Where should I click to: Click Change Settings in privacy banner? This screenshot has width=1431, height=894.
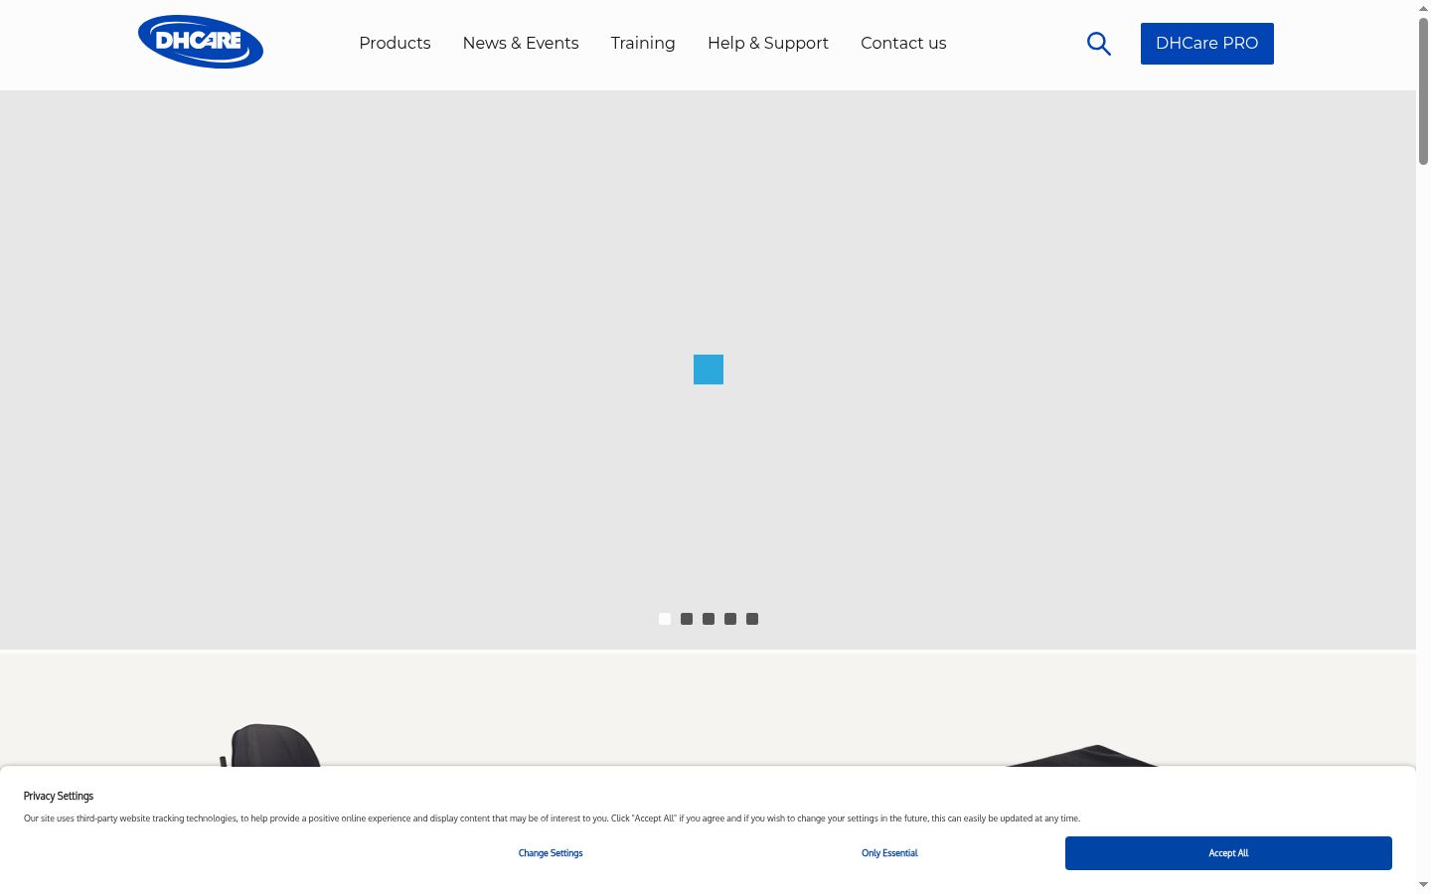coord(551,853)
